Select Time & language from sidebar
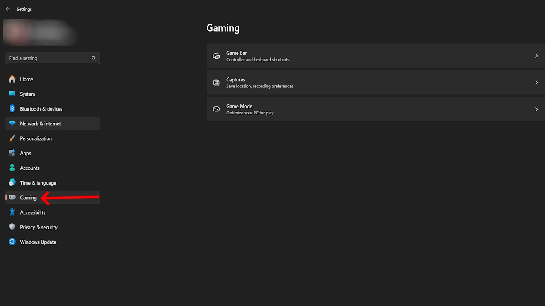The image size is (545, 306). (38, 183)
